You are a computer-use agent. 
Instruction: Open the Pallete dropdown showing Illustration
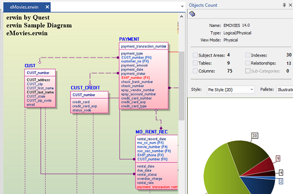[x=285, y=89]
